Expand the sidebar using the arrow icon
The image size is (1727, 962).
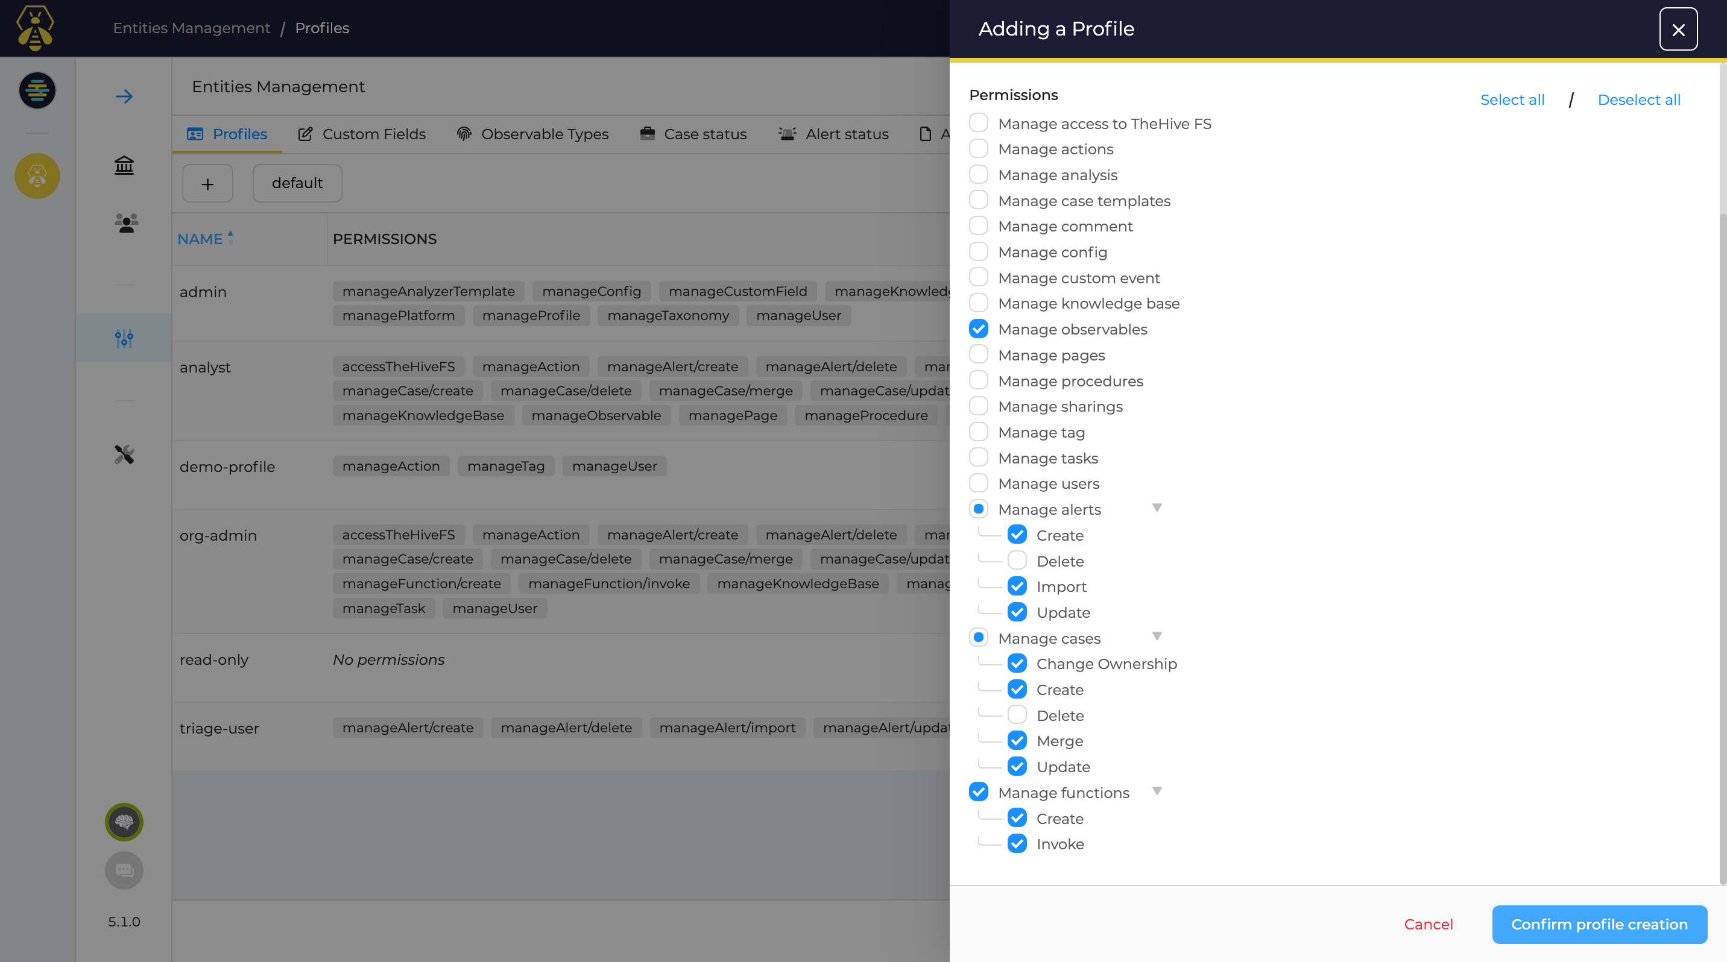[124, 96]
